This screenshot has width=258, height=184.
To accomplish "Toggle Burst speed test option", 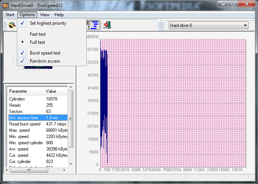I will [52, 53].
